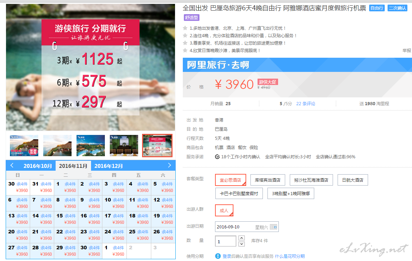The width and height of the screenshot is (412, 261).
Task: Click the 全店确认通过率:96% text
Action: [x=335, y=157]
